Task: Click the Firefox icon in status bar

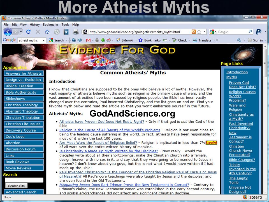Action: (245, 197)
